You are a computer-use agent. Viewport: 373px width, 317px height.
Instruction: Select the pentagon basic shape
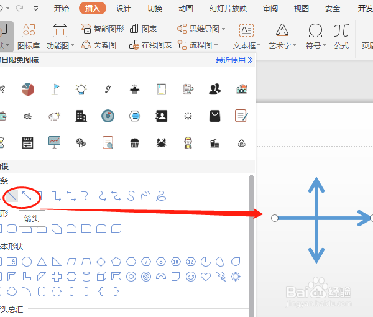click(x=116, y=262)
